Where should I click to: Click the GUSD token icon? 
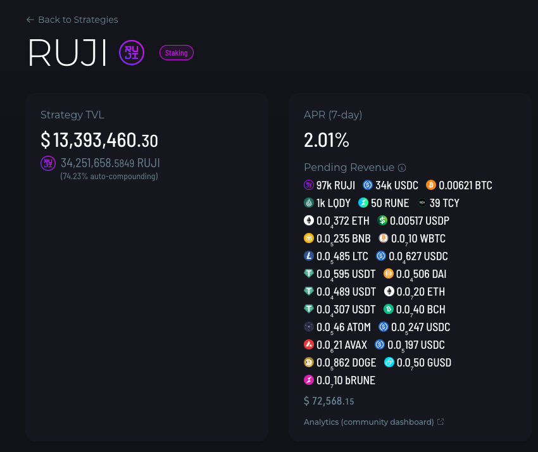[x=389, y=363]
